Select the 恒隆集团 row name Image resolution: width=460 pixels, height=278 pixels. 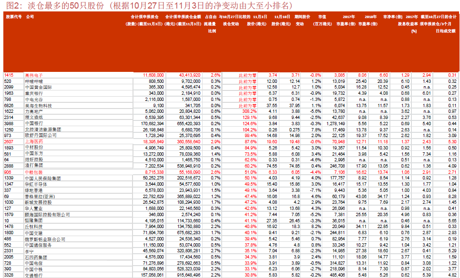34,220
